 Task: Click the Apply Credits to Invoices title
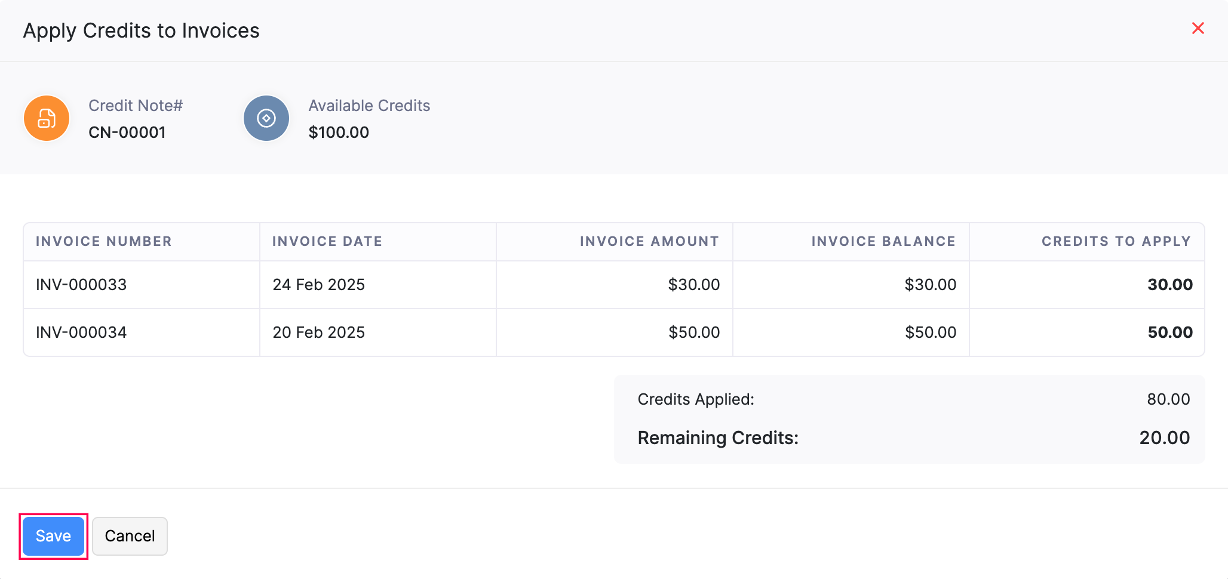142,30
